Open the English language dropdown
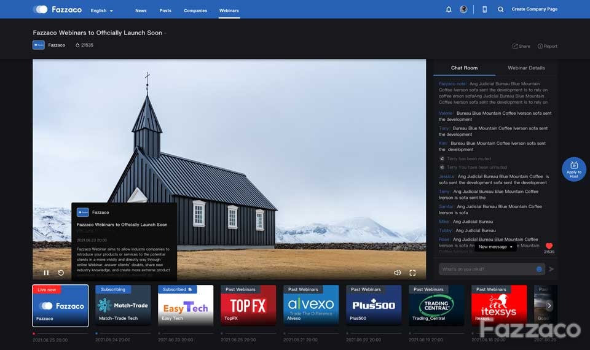Screen dimensions: 590x350 click(x=101, y=10)
